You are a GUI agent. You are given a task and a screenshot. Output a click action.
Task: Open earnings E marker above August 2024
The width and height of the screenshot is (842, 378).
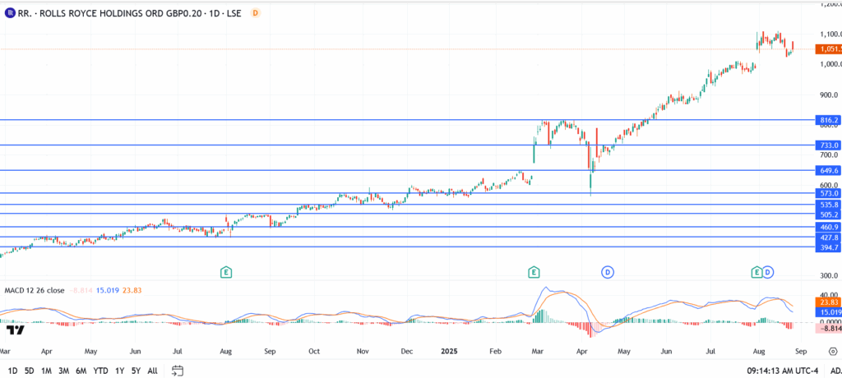[226, 272]
